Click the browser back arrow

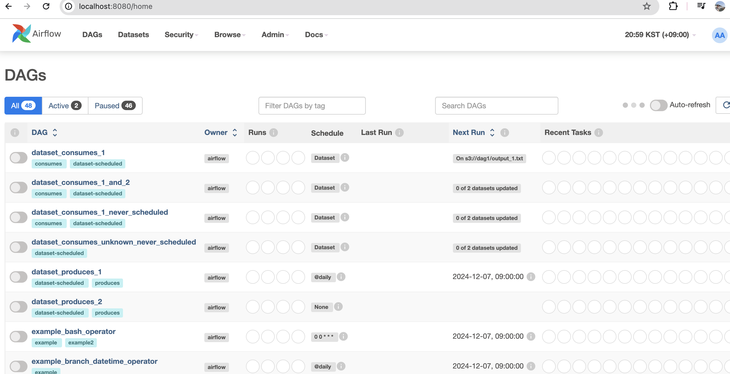point(8,6)
